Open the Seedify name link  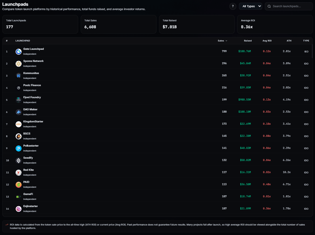[x=28, y=158]
